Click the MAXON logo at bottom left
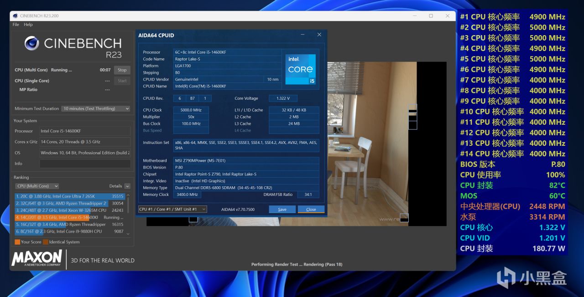Image resolution: width=584 pixels, height=297 pixels. [x=37, y=258]
